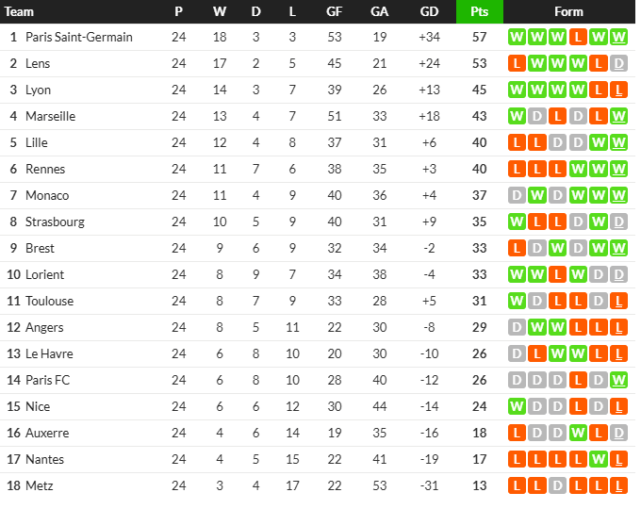Open the Marseille team link
This screenshot has width=641, height=509.
point(50,116)
